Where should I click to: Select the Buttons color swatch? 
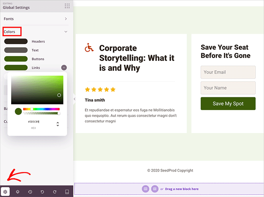coord(16,59)
